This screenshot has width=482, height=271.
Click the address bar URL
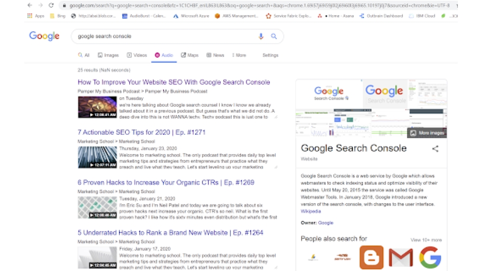259,5
